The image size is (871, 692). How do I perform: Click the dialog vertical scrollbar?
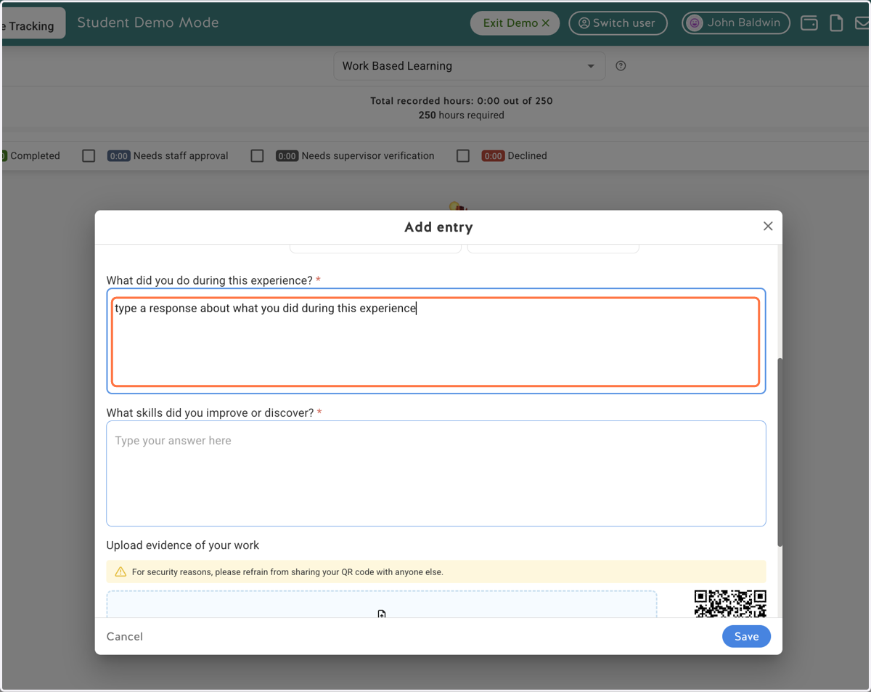coord(780,452)
